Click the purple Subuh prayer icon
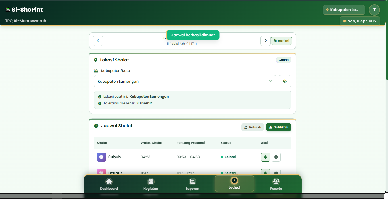Image resolution: width=388 pixels, height=199 pixels. 101,157
